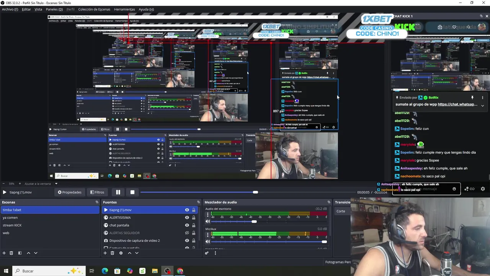
Task: Open scene filters icon in Escenas toolbar
Action: pyautogui.click(x=20, y=253)
